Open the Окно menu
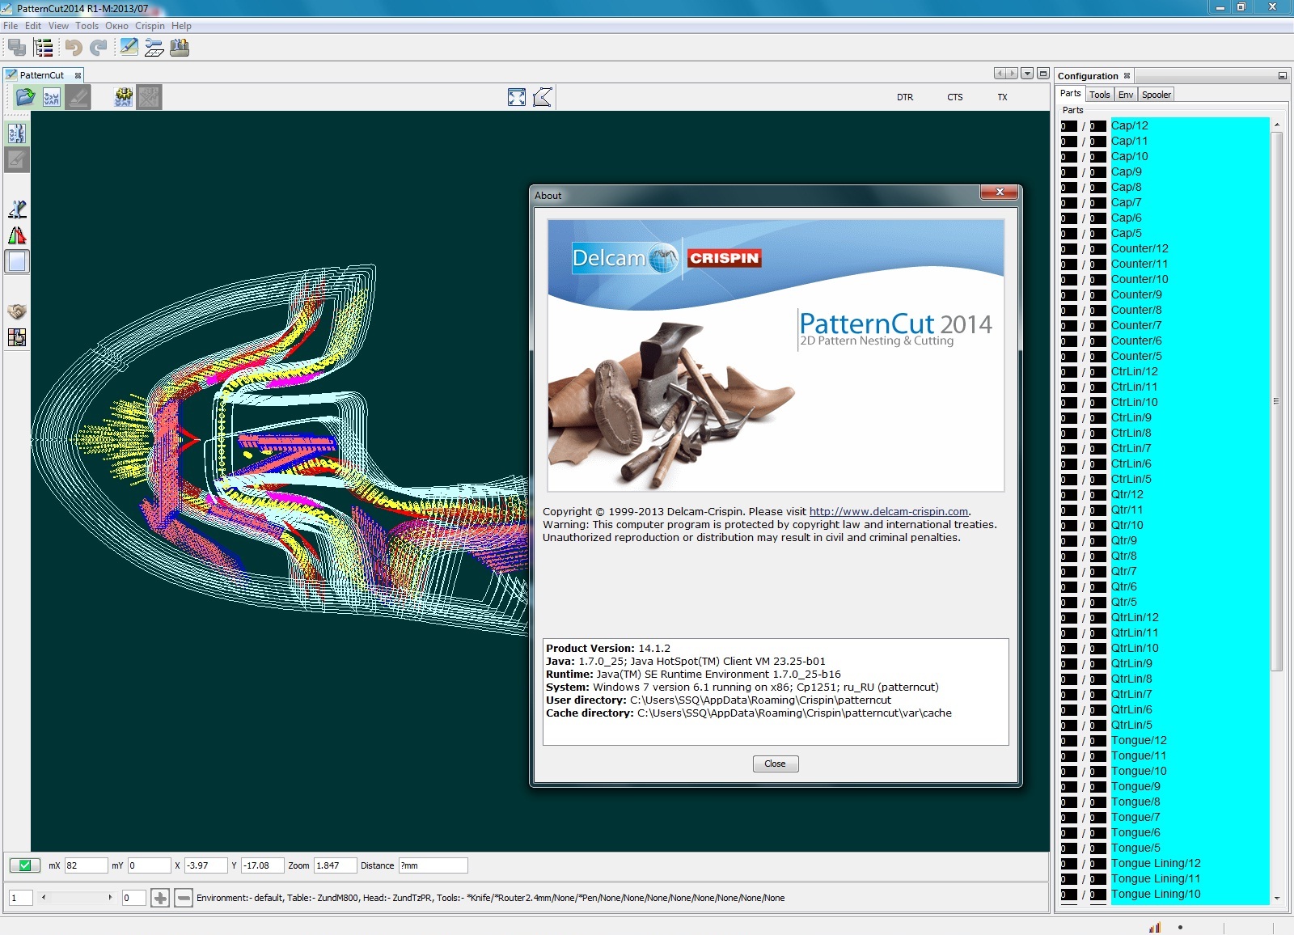This screenshot has width=1294, height=935. pos(116,26)
